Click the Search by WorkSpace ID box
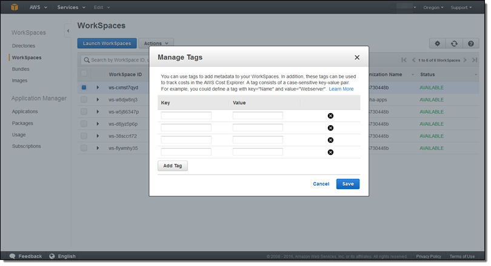Viewport: 491px width, 266px height. [115, 60]
